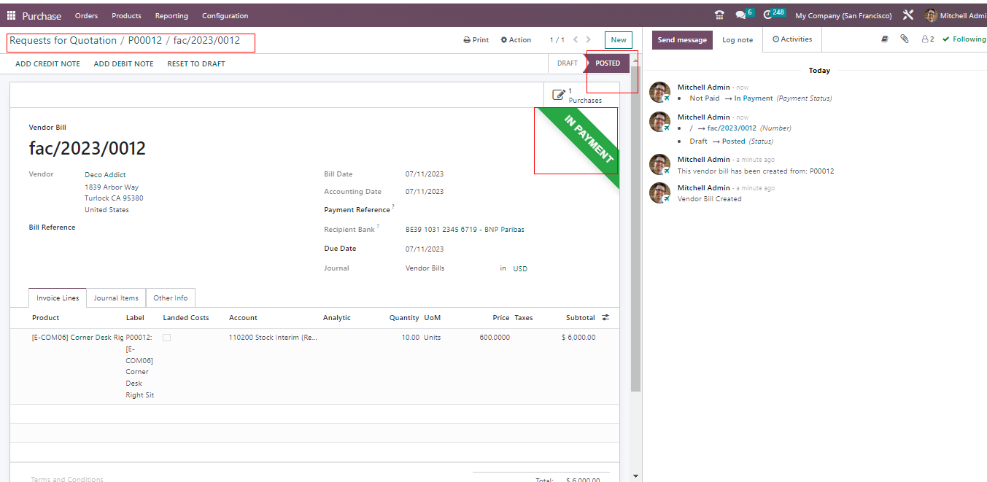Click the Reset to Draft button
The image size is (987, 482).
(196, 64)
